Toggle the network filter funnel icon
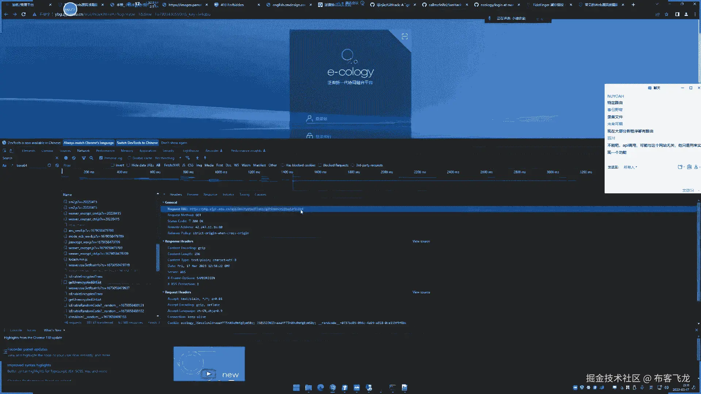 (84, 158)
